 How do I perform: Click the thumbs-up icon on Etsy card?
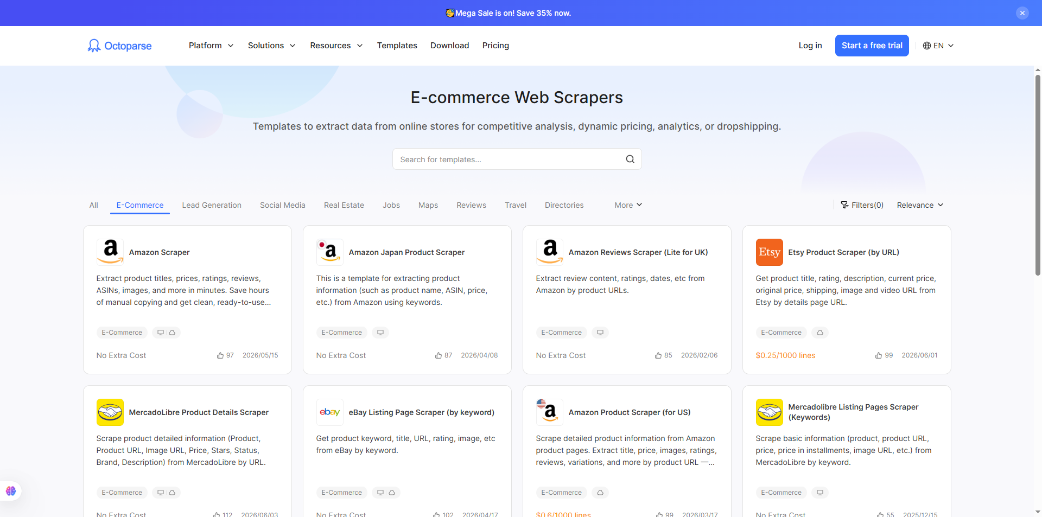click(879, 355)
